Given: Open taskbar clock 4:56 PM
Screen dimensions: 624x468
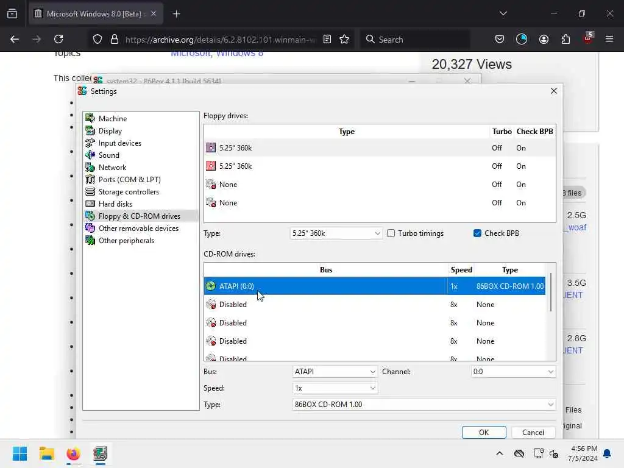Looking at the screenshot, I should coord(583,453).
